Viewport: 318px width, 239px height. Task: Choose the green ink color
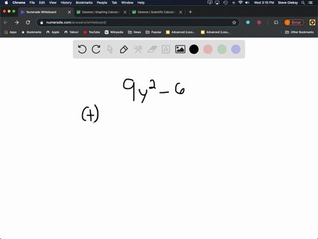coord(222,49)
